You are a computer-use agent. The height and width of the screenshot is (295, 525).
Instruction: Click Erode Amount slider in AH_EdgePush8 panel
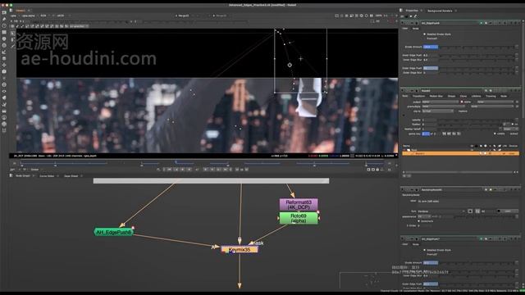tap(477, 47)
